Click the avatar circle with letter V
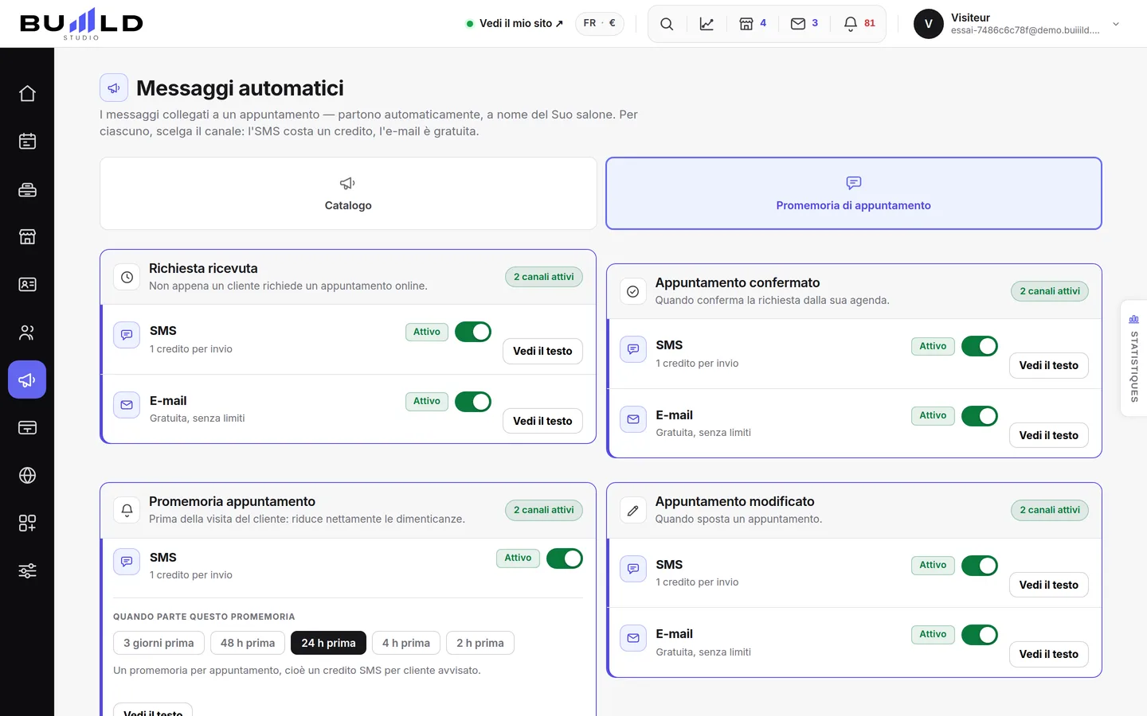 pyautogui.click(x=928, y=24)
